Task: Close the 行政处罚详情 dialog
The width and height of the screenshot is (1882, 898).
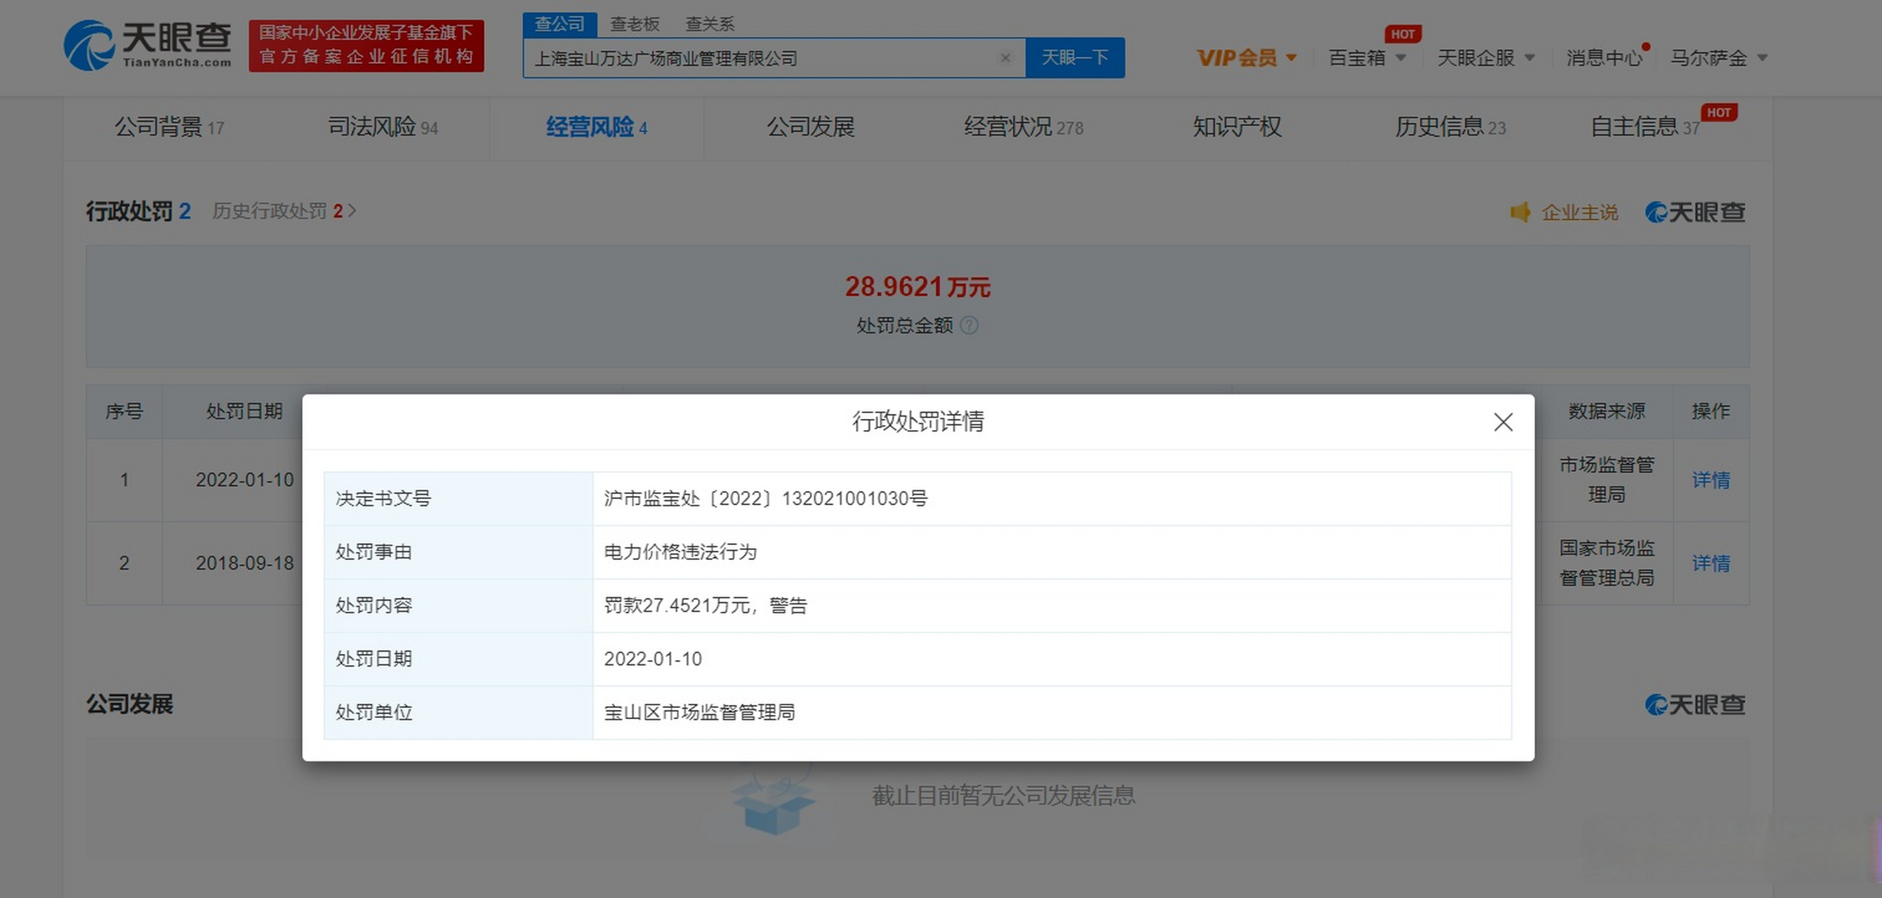Action: (1503, 422)
